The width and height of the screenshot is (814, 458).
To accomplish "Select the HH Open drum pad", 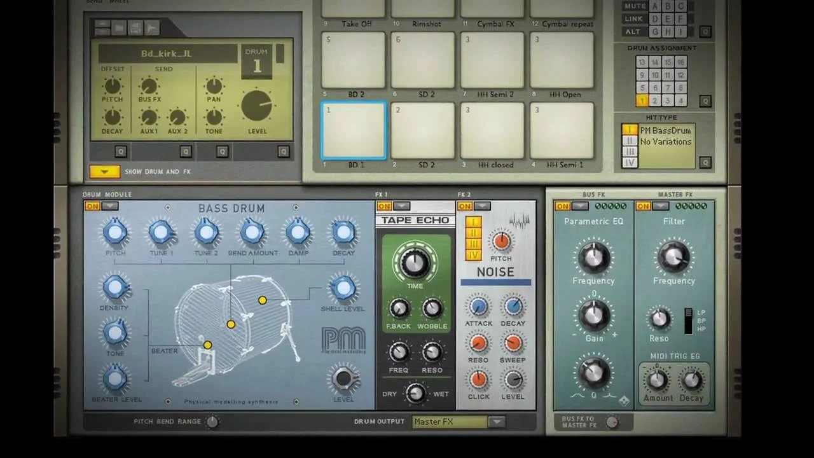I will tap(562, 60).
